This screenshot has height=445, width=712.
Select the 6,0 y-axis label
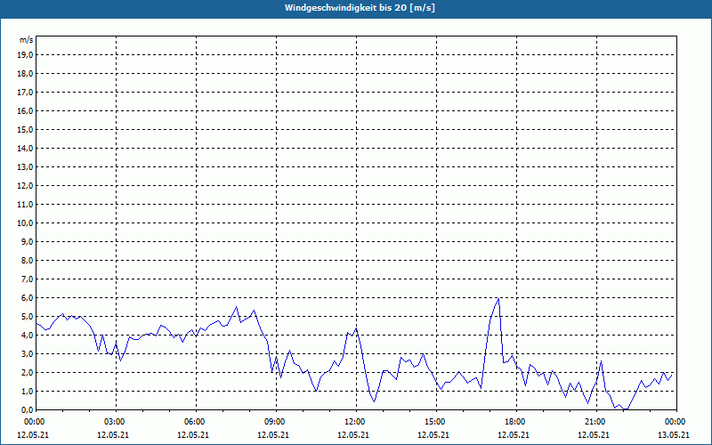(x=27, y=297)
